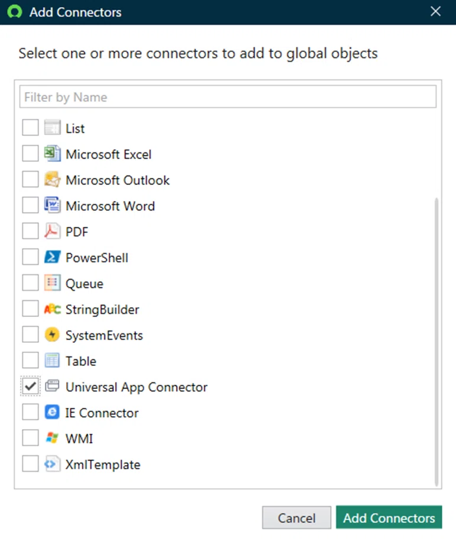Click the XmlTemplate icon

pyautogui.click(x=53, y=464)
